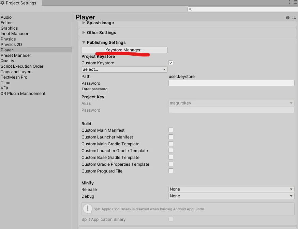Focus the settings search field
Image resolution: width=298 pixels, height=229 pixels.
pyautogui.click(x=243, y=9)
